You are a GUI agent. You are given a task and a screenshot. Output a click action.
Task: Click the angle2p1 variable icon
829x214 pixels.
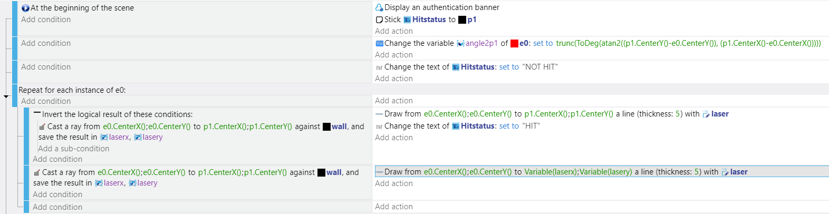tap(460, 43)
